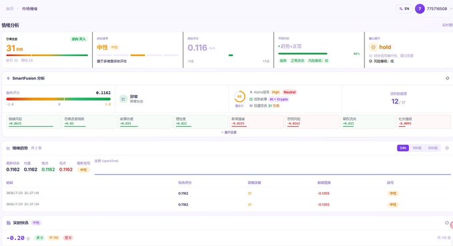Click the first row timestamp 21:27:14
This screenshot has width=453, height=246.
tap(23, 193)
